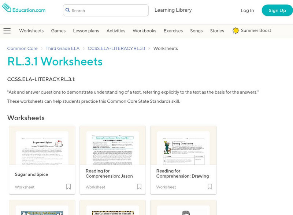Bookmark the Sugar and Spice worksheet
Screen dimensions: 293x215
(x=68, y=186)
